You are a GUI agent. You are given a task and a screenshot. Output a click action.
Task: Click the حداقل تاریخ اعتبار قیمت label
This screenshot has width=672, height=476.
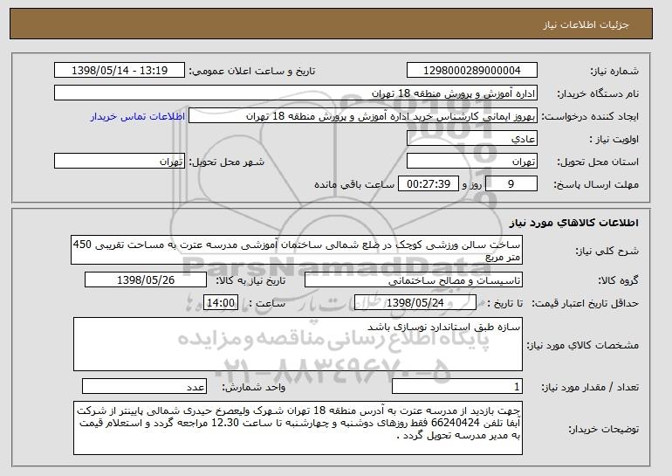tap(586, 304)
